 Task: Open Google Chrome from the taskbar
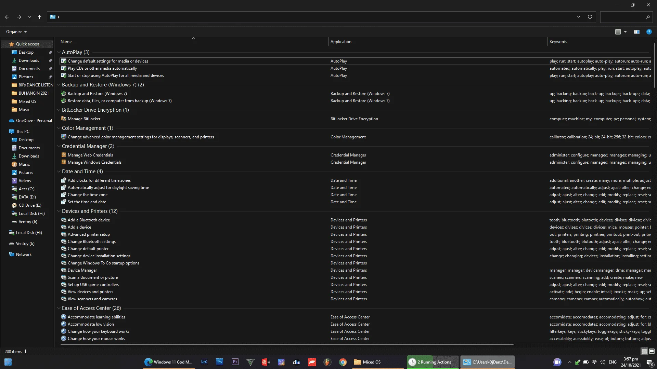pyautogui.click(x=343, y=362)
